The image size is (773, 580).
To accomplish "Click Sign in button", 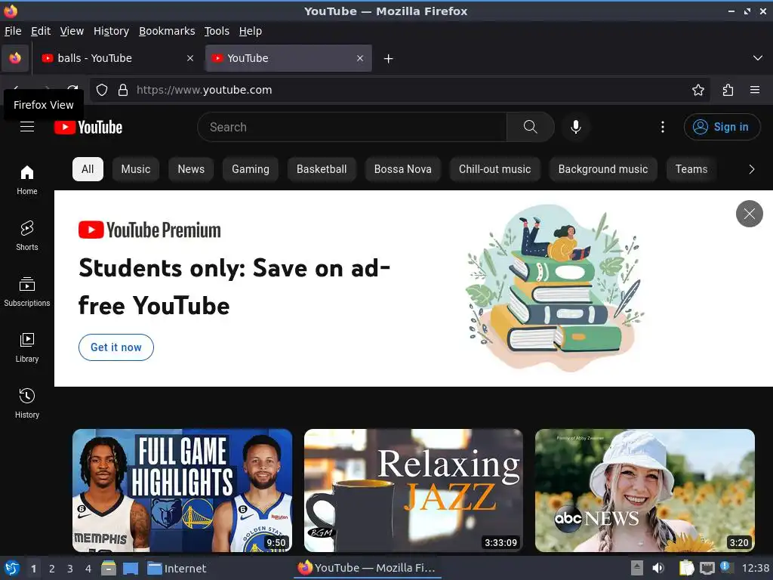I will pos(722,127).
